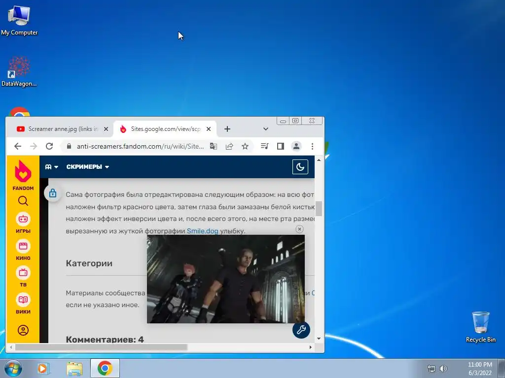Reload the page with refresh icon
Image resolution: width=505 pixels, height=378 pixels.
tap(49, 146)
